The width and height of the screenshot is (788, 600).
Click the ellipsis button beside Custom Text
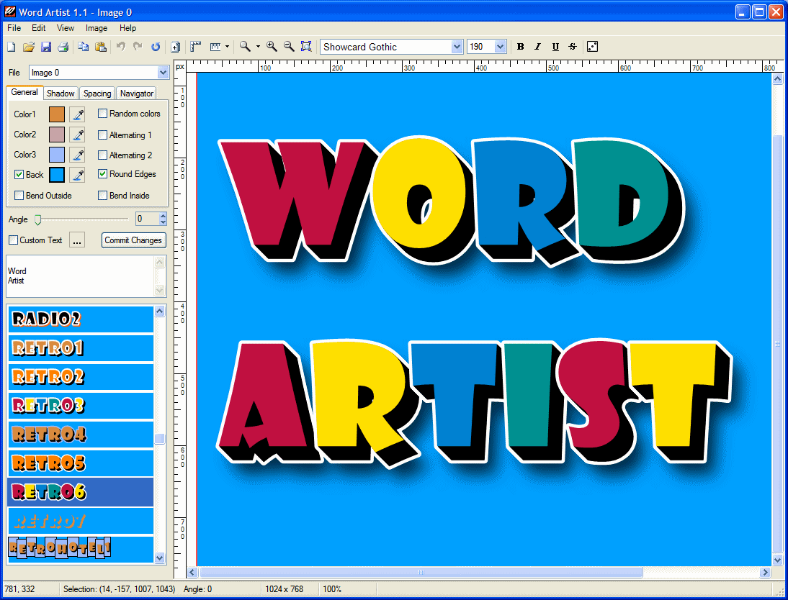click(x=77, y=240)
